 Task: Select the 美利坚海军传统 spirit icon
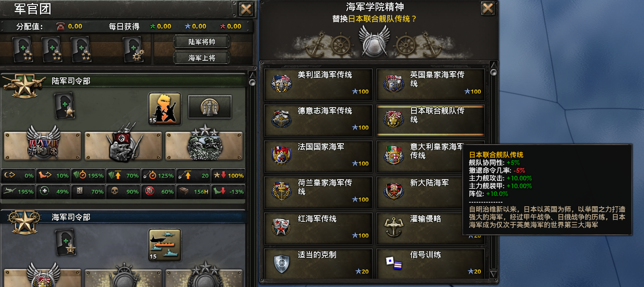281,84
